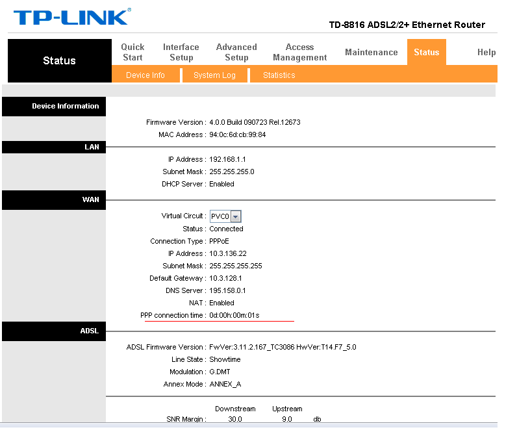Viewport: 517px width, 447px height.
Task: Click PPP connection time 0d:00h:00m:01s
Action: pos(234,315)
